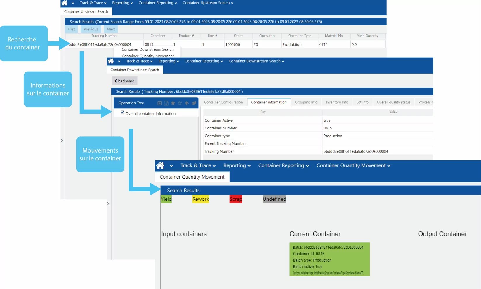Image resolution: width=481 pixels, height=289 pixels.
Task: Uncheck Overall container information checkbox
Action: (x=123, y=113)
